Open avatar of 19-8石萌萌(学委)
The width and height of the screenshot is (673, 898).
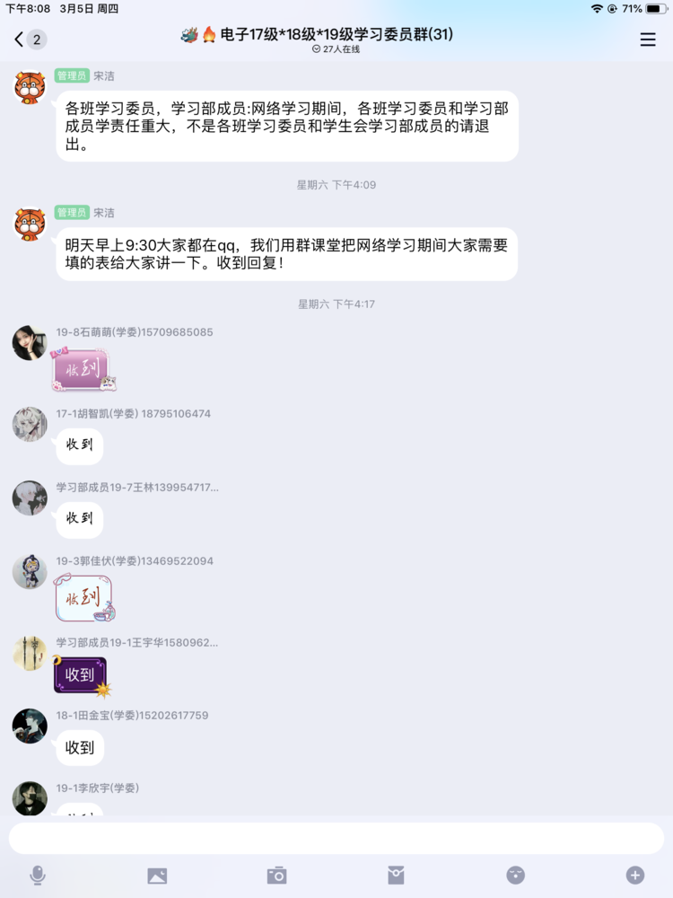coord(30,343)
